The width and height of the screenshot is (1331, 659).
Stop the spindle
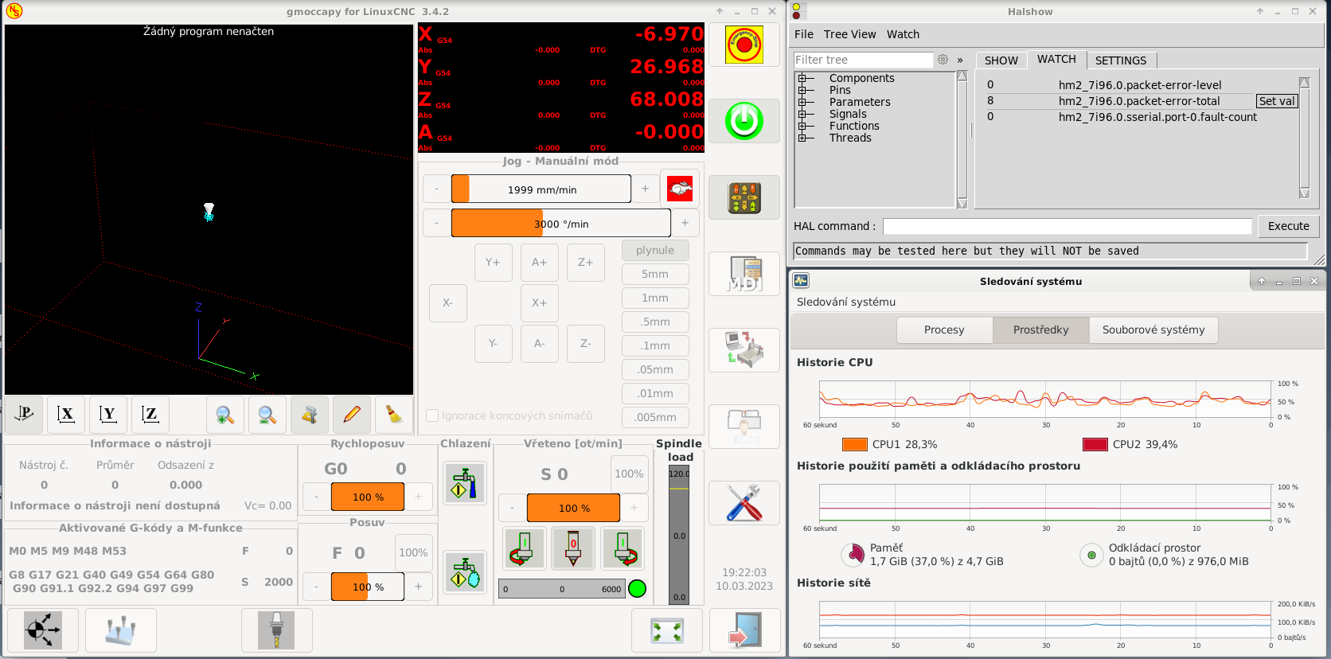573,548
